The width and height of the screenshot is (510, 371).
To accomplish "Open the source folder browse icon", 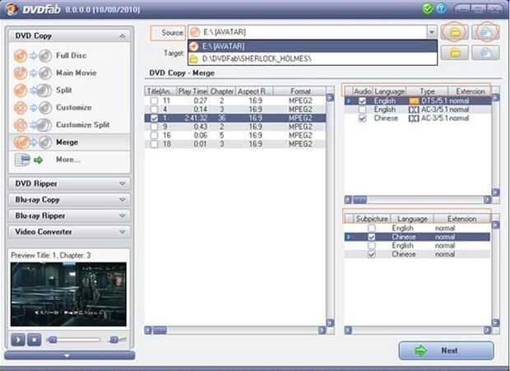I will pyautogui.click(x=455, y=32).
